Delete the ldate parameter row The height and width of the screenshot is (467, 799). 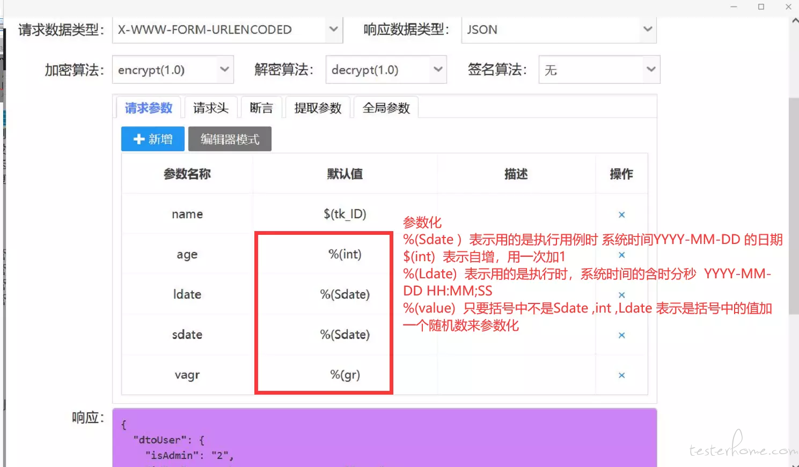coord(621,295)
